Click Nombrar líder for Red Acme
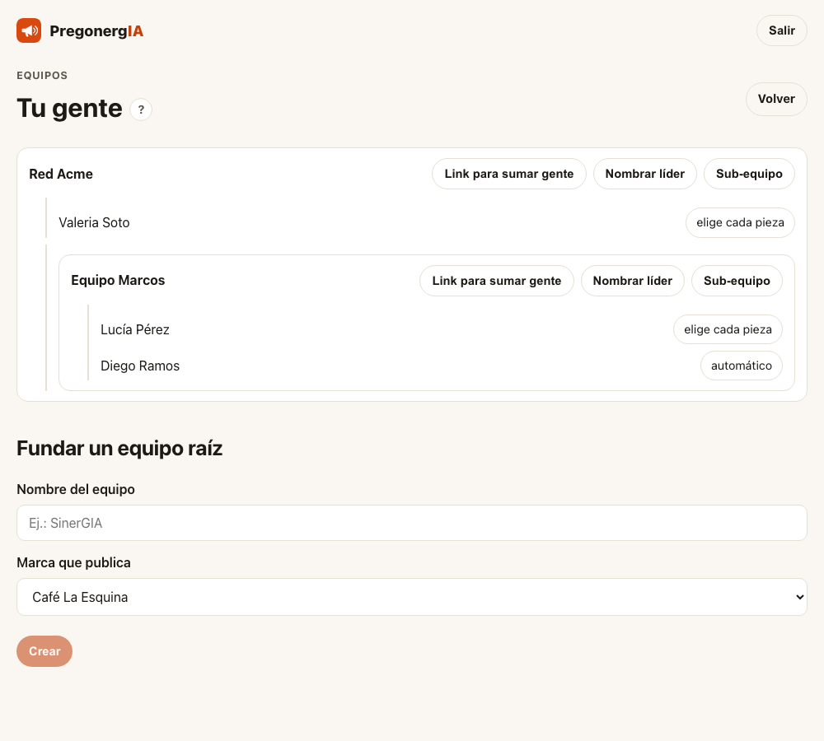 coord(645,174)
